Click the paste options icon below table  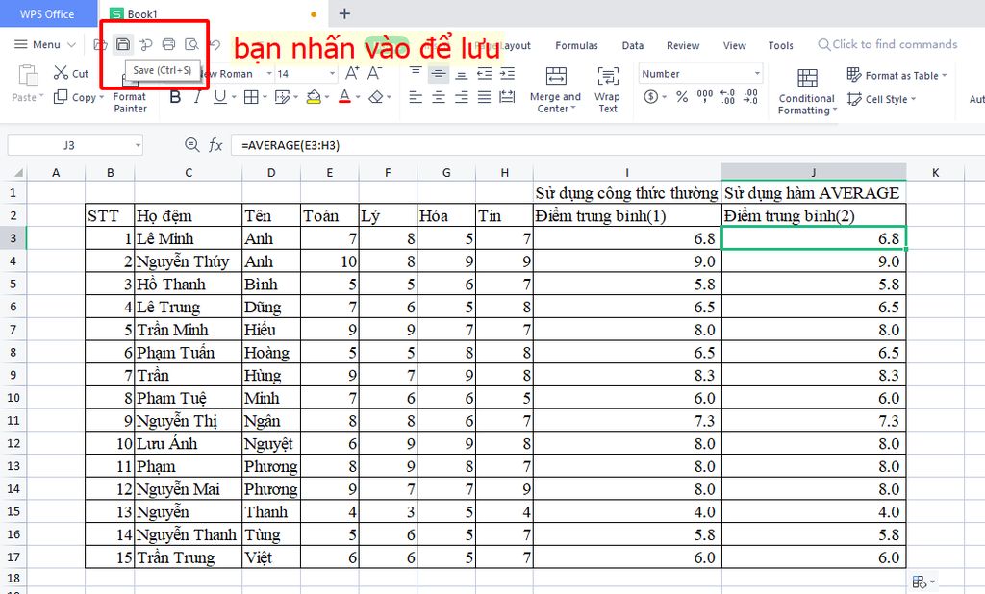920,582
